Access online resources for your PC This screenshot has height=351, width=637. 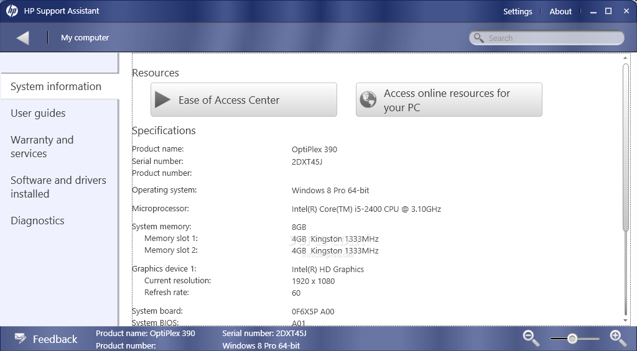[449, 100]
